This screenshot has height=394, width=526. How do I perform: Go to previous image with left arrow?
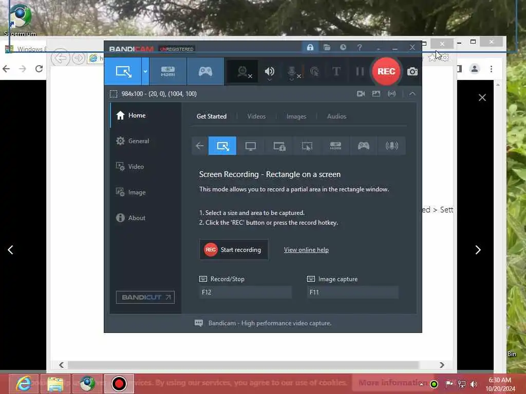point(10,250)
